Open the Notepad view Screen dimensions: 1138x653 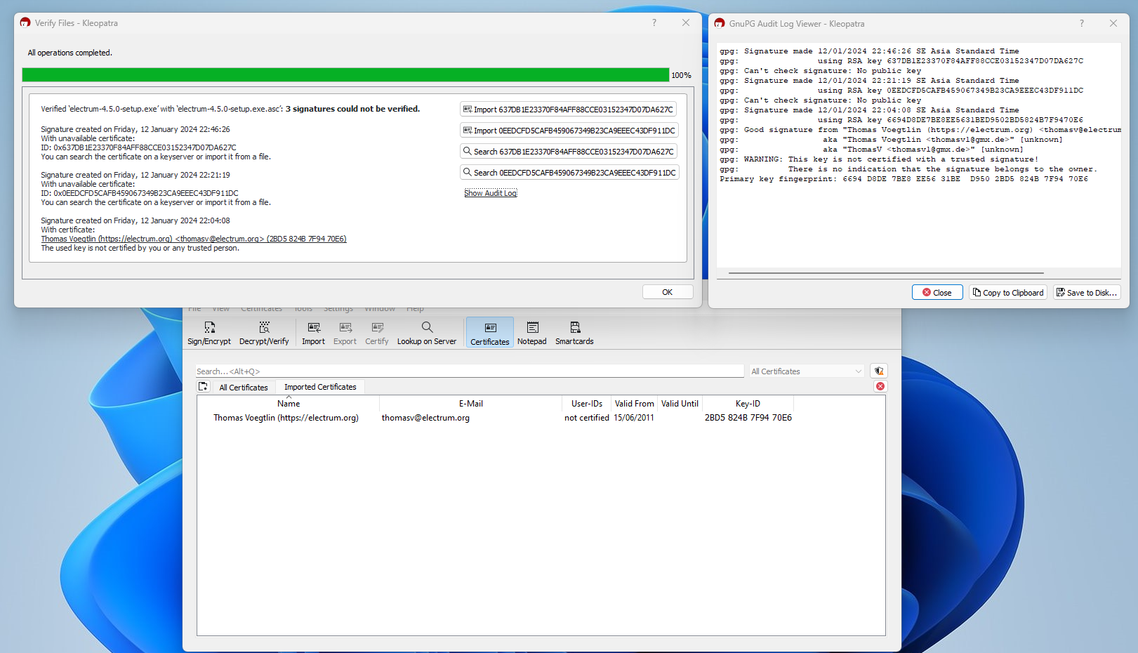(532, 333)
